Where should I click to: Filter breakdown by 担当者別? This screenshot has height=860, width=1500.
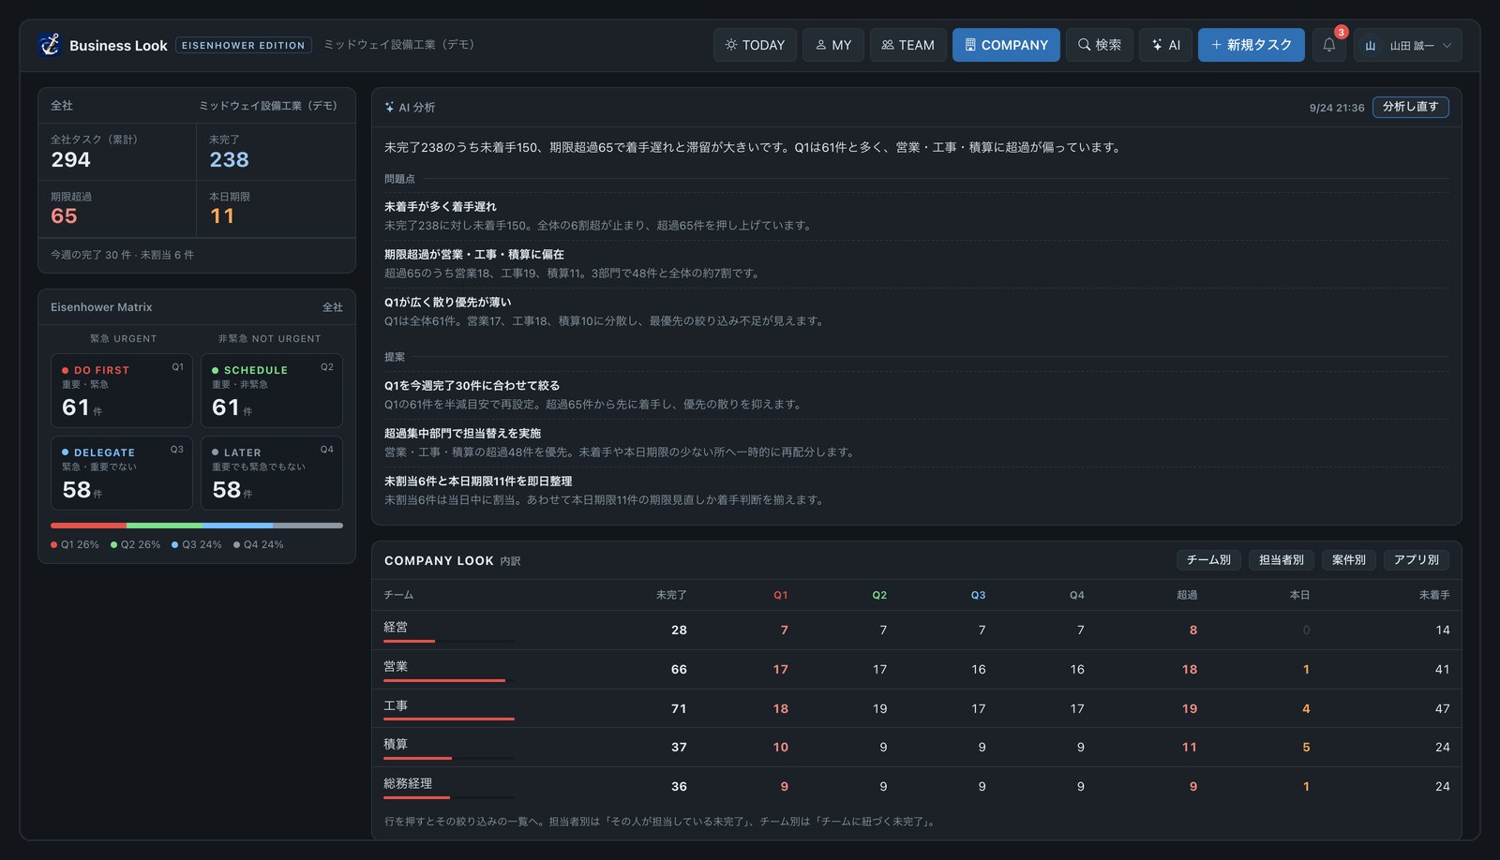point(1281,560)
